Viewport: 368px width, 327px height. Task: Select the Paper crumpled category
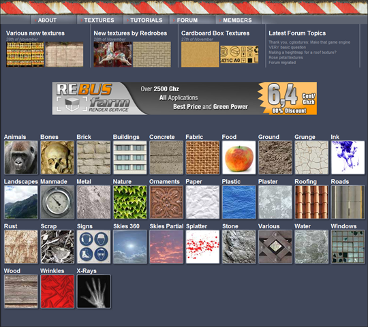(x=202, y=202)
